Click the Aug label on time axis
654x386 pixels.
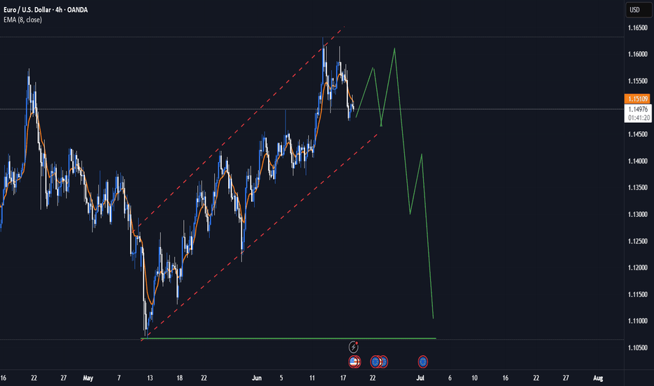(598, 378)
